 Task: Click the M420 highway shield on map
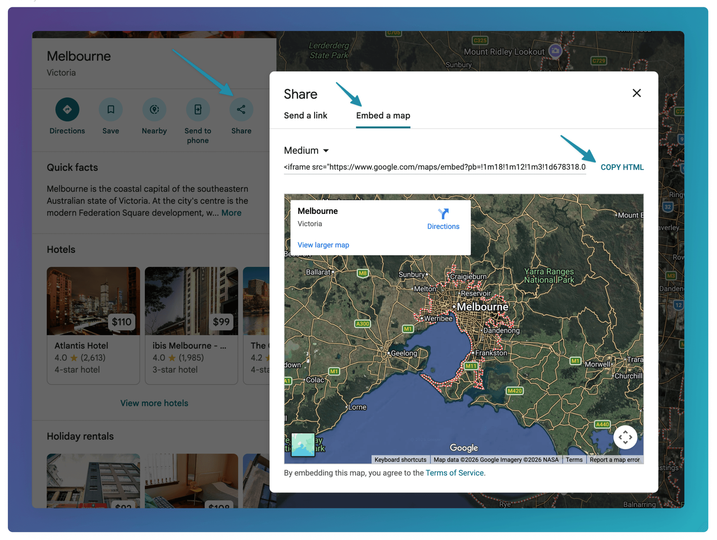515,391
